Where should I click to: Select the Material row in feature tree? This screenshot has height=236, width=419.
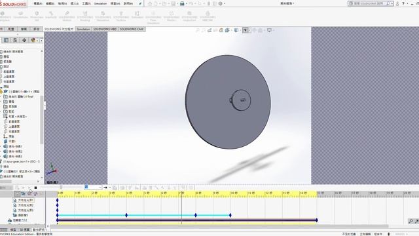coord(15,117)
